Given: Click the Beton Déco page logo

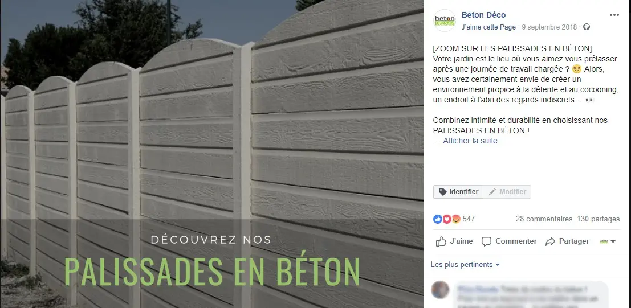Looking at the screenshot, I should pyautogui.click(x=445, y=20).
